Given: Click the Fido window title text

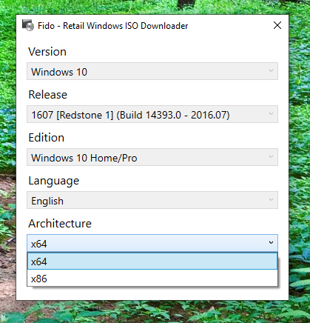Looking at the screenshot, I should tap(112, 26).
